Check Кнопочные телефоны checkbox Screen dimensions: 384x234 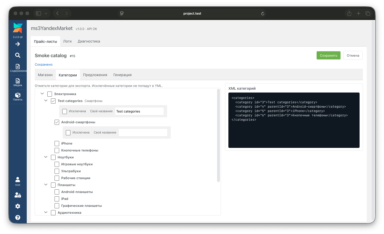(x=57, y=150)
